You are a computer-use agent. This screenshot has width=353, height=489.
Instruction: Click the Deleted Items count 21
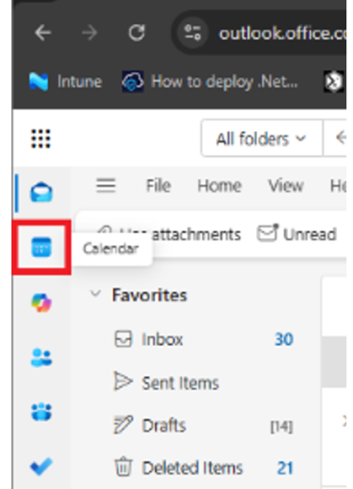click(x=285, y=468)
